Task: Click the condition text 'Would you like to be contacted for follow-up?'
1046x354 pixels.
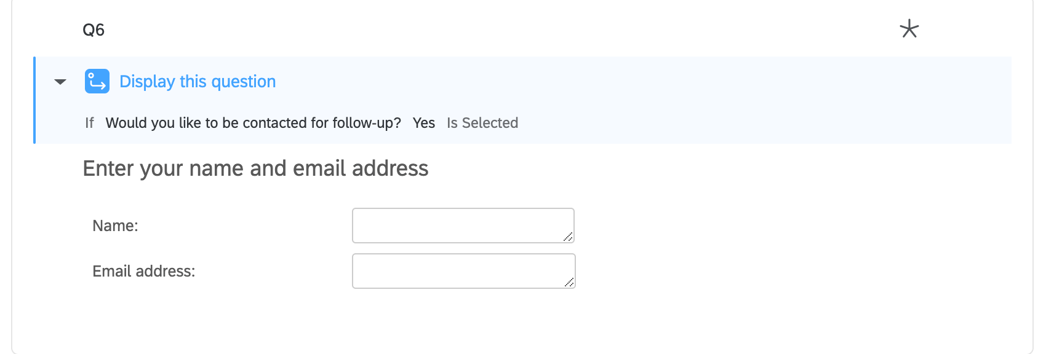Action: tap(255, 122)
